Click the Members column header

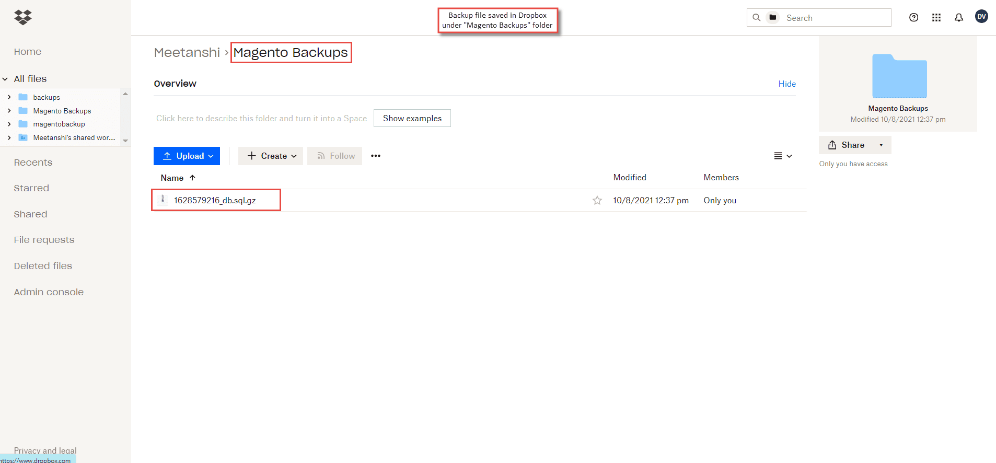pyautogui.click(x=721, y=178)
